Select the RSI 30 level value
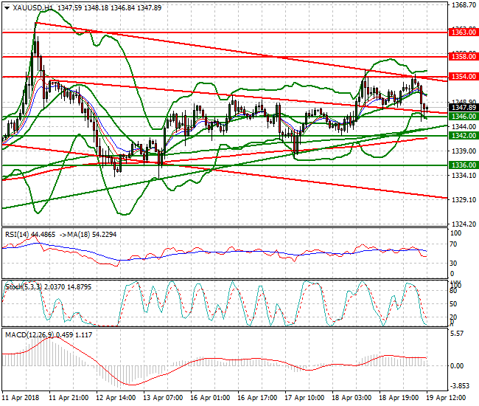The height and width of the screenshot is (406, 479). click(454, 263)
